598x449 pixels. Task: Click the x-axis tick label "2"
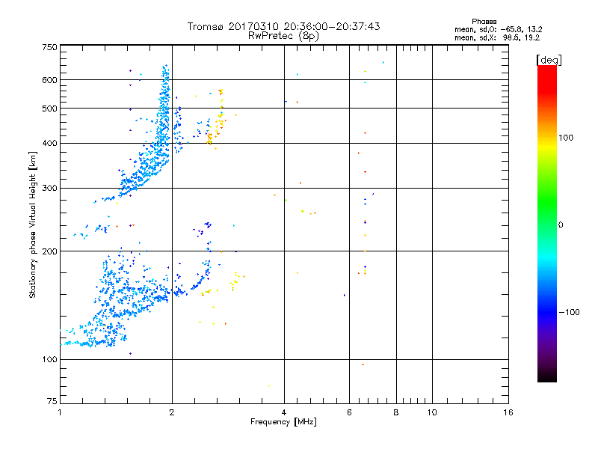pyautogui.click(x=172, y=412)
